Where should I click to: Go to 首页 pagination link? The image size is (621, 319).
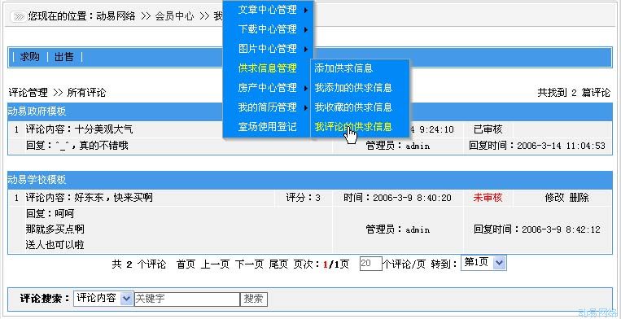tap(186, 264)
